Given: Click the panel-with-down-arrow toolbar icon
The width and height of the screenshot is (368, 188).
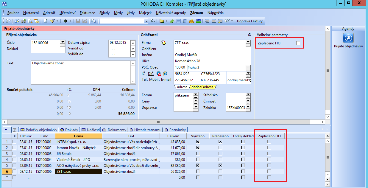Looking at the screenshot, I should (207, 21).
